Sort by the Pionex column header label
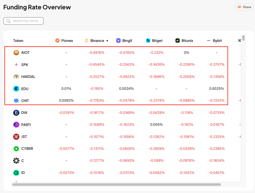This screenshot has width=255, height=193. [x=67, y=41]
